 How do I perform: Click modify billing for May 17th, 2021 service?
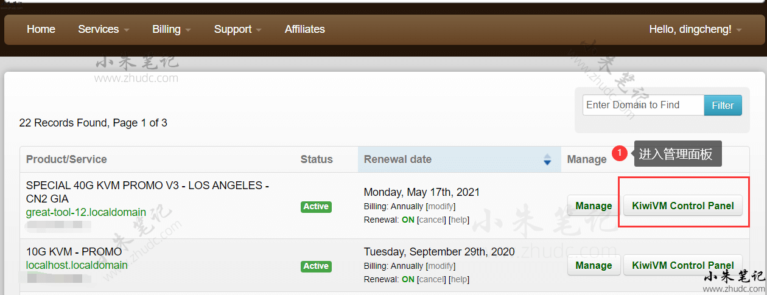pyautogui.click(x=441, y=206)
